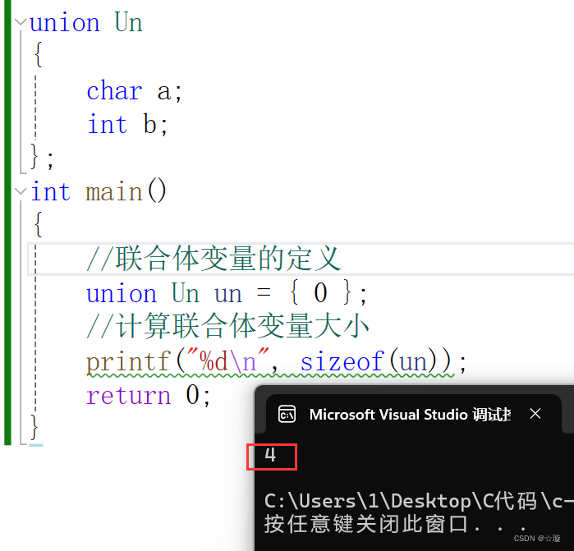Click the comment '//计算联合体变量大小'

(x=227, y=326)
